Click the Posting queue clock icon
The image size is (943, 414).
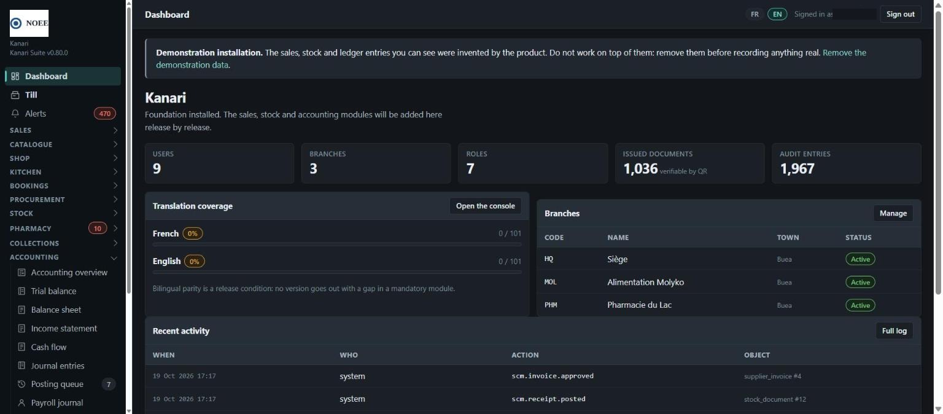[x=21, y=385]
